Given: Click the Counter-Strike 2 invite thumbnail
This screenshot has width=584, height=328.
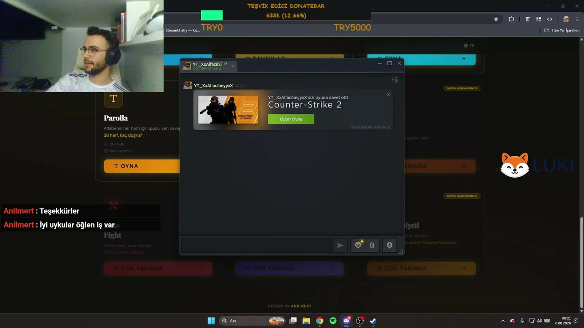Looking at the screenshot, I should [228, 110].
